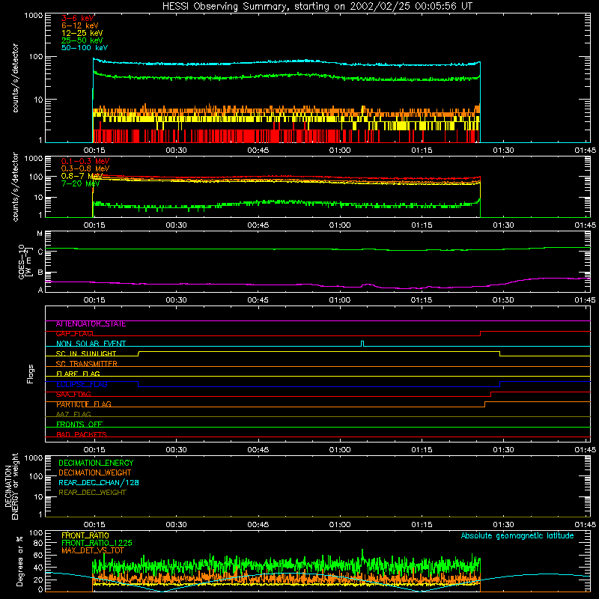599x599 pixels.
Task: Select the 6-12 keV legend label
Action: point(80,25)
